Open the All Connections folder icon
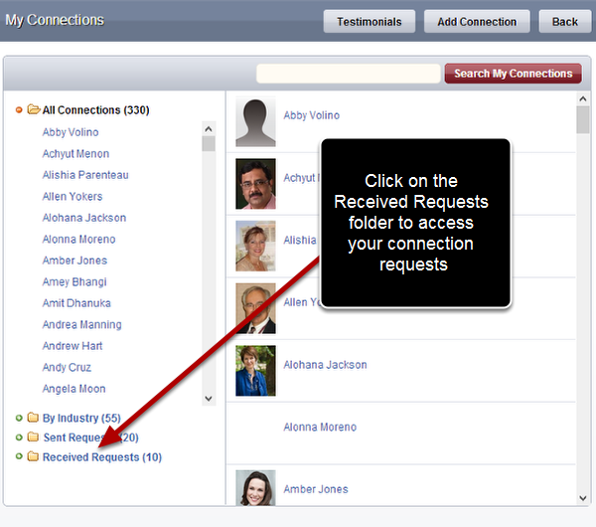This screenshot has width=596, height=527. [33, 110]
